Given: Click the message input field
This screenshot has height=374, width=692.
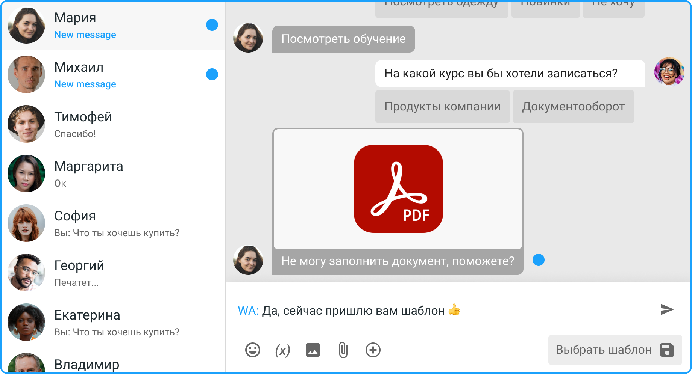Looking at the screenshot, I should (x=444, y=311).
